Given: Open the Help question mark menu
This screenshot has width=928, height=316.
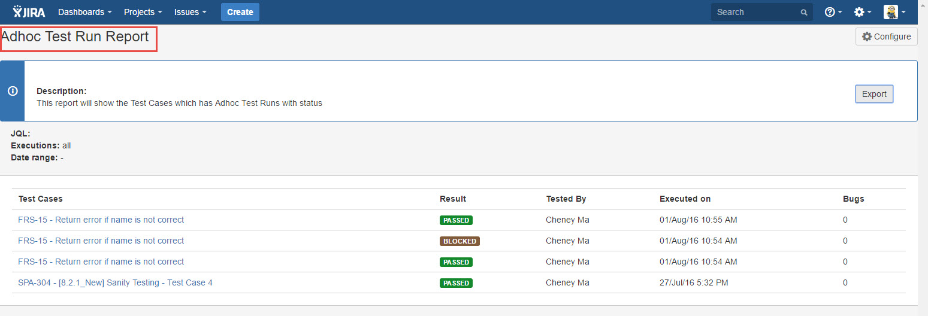Looking at the screenshot, I should point(833,12).
